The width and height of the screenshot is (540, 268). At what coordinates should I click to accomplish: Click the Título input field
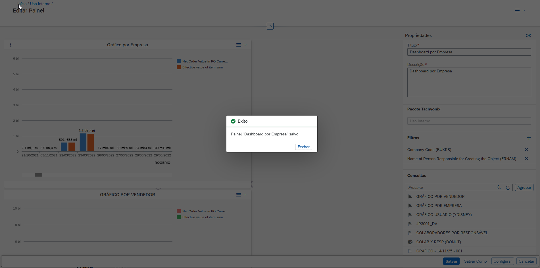(469, 52)
